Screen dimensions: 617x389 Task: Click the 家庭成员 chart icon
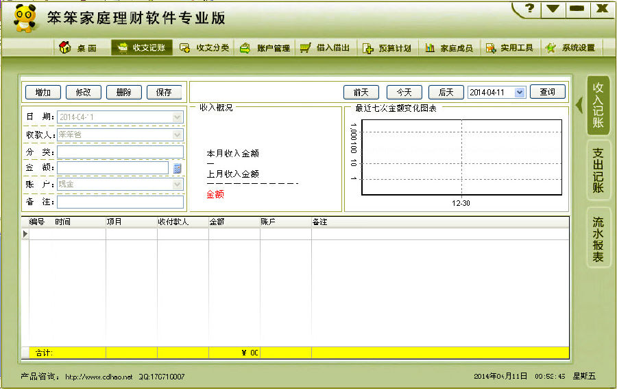[430, 48]
